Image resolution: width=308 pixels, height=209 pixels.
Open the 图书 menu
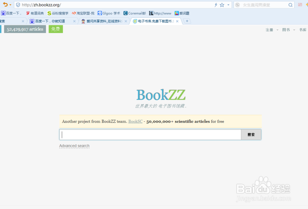(286, 30)
